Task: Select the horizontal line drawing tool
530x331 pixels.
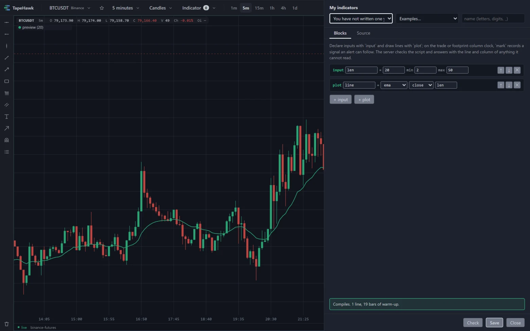Action: (6, 22)
